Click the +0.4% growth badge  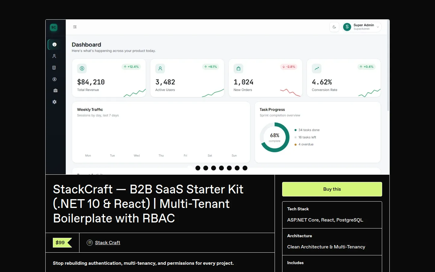click(366, 67)
